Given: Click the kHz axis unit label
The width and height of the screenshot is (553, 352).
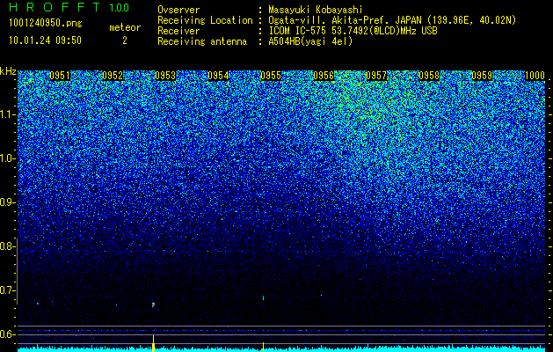Looking at the screenshot, I should coord(8,71).
